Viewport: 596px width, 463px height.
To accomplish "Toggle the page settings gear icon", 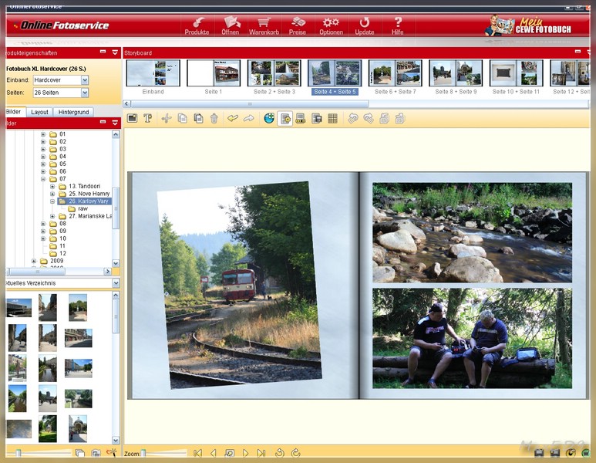I will (285, 119).
